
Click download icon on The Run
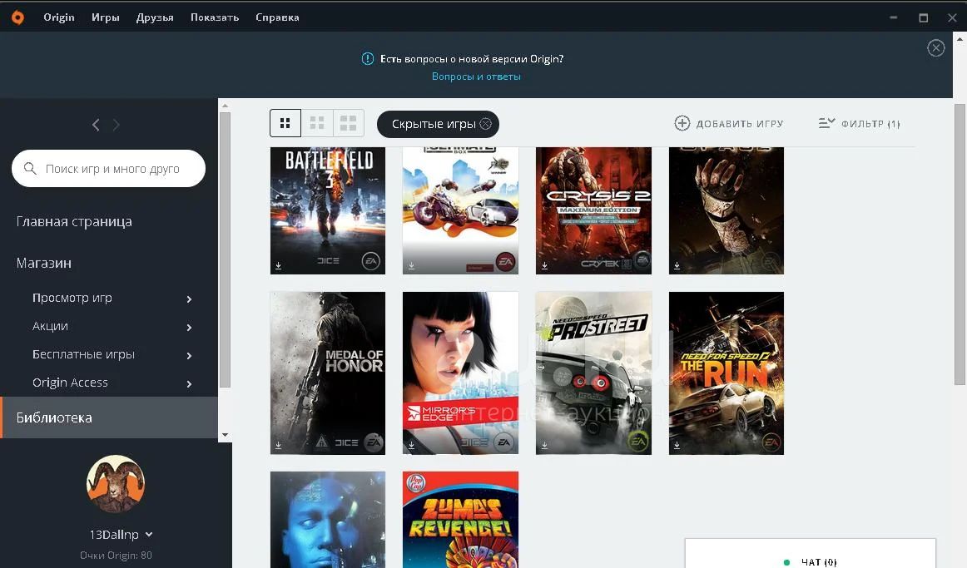[x=677, y=445]
